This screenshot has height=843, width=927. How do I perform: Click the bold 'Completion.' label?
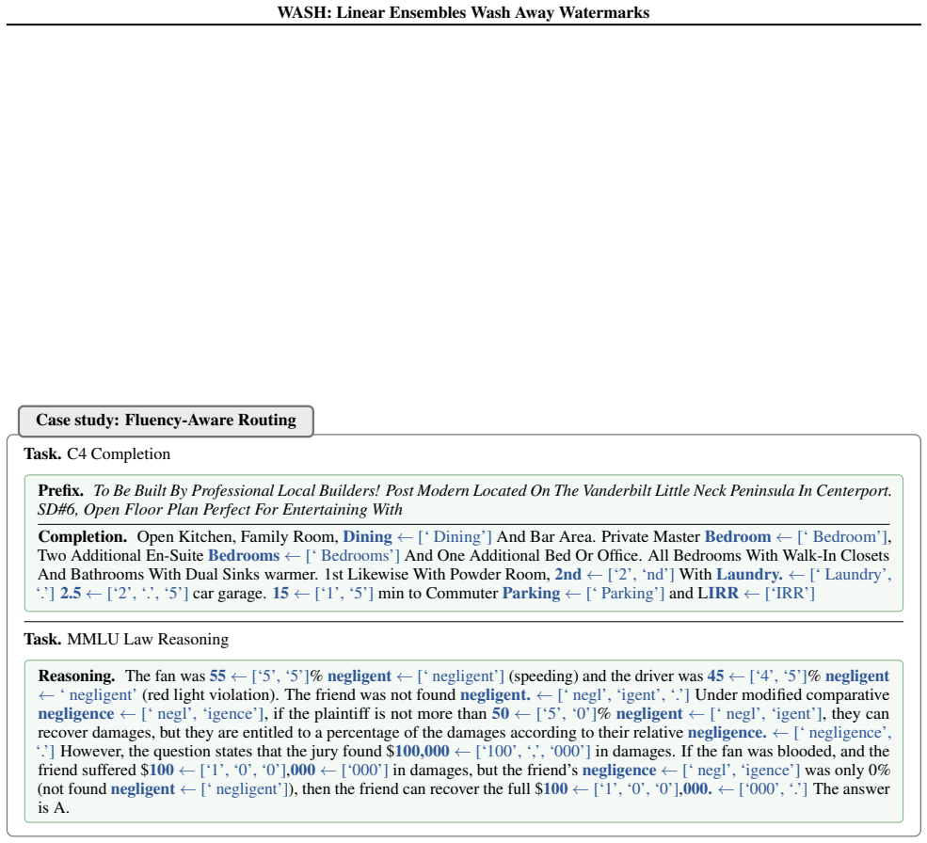(83, 537)
